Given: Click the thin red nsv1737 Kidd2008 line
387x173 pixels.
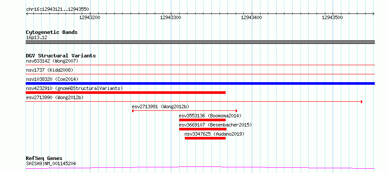Looking at the screenshot, I should [200, 74].
